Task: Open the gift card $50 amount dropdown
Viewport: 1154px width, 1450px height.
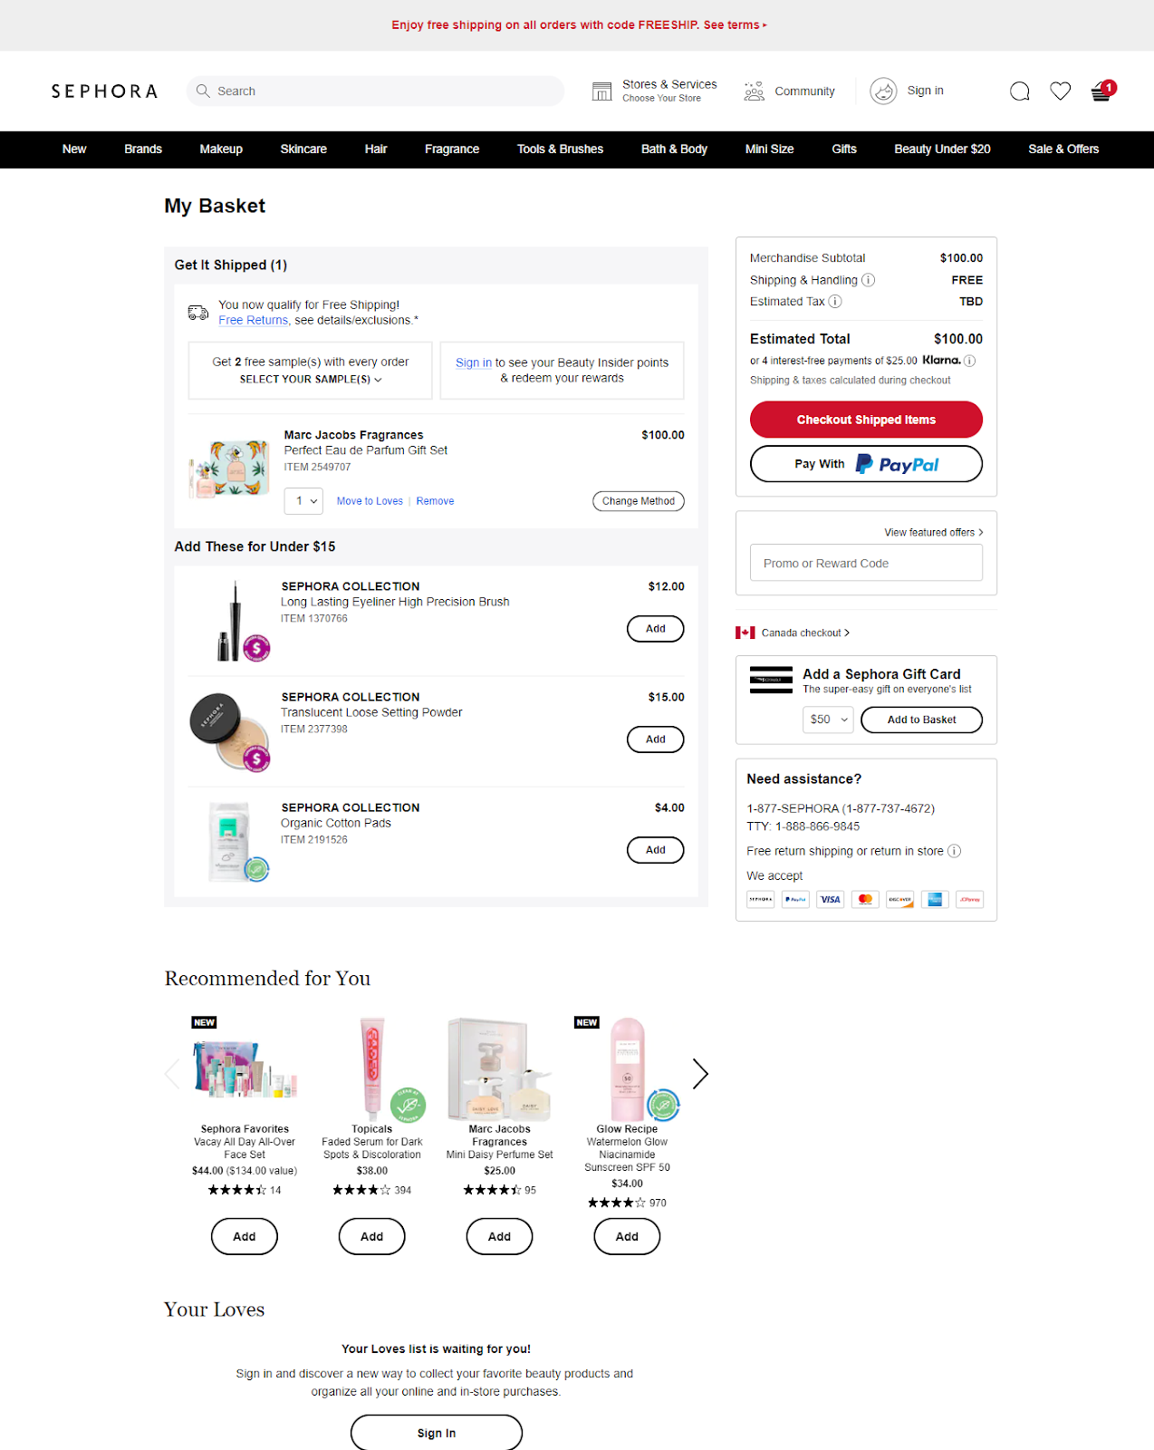Action: coord(828,720)
